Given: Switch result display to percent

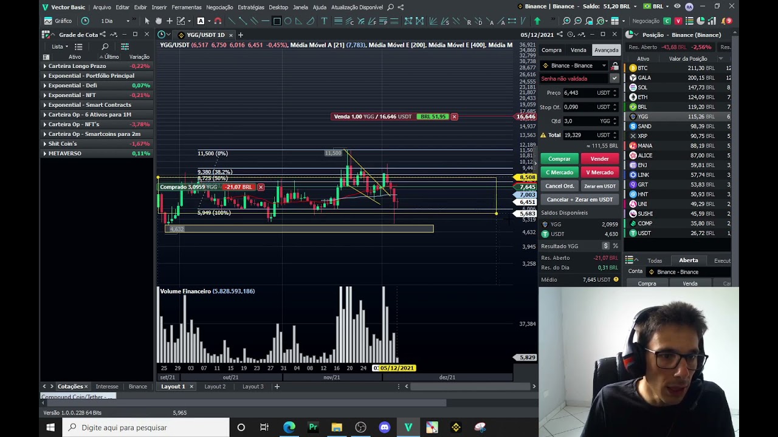Looking at the screenshot, I should point(615,246).
